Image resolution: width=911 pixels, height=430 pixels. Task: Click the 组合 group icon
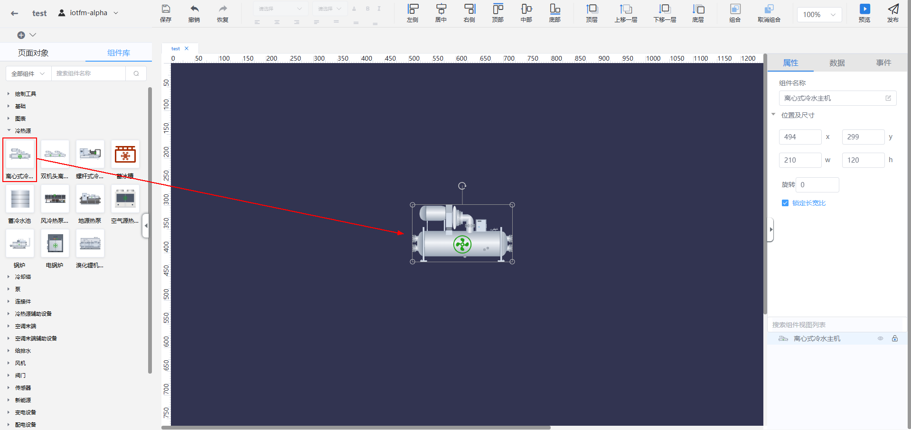[x=735, y=9]
